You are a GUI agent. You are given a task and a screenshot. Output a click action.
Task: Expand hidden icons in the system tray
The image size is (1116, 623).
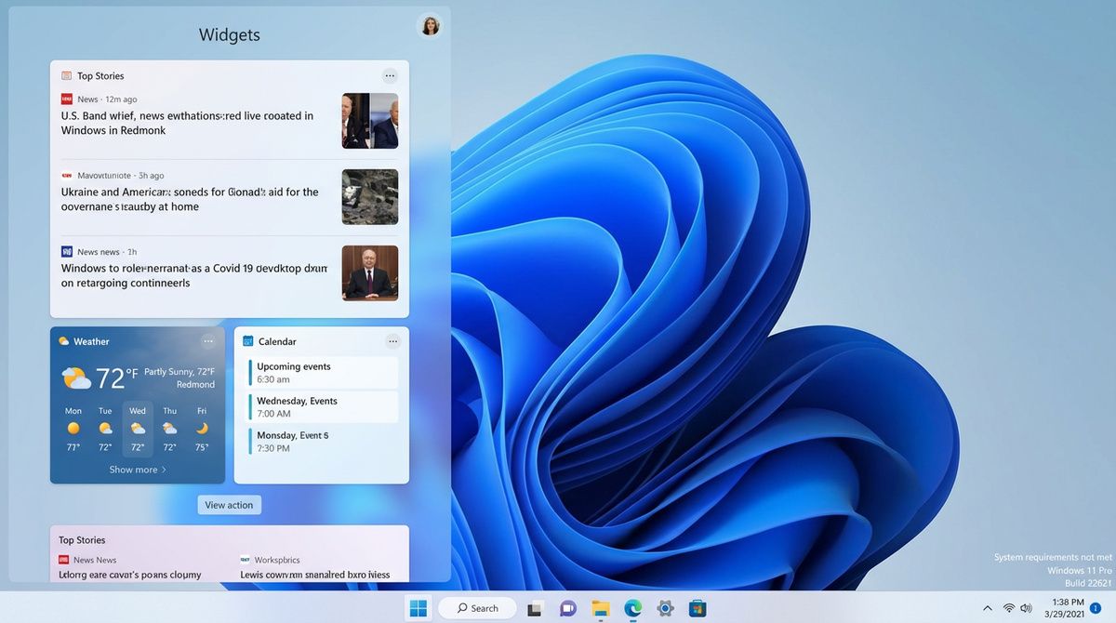[989, 608]
